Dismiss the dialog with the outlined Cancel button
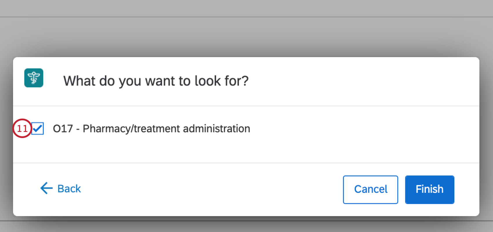 coord(370,189)
